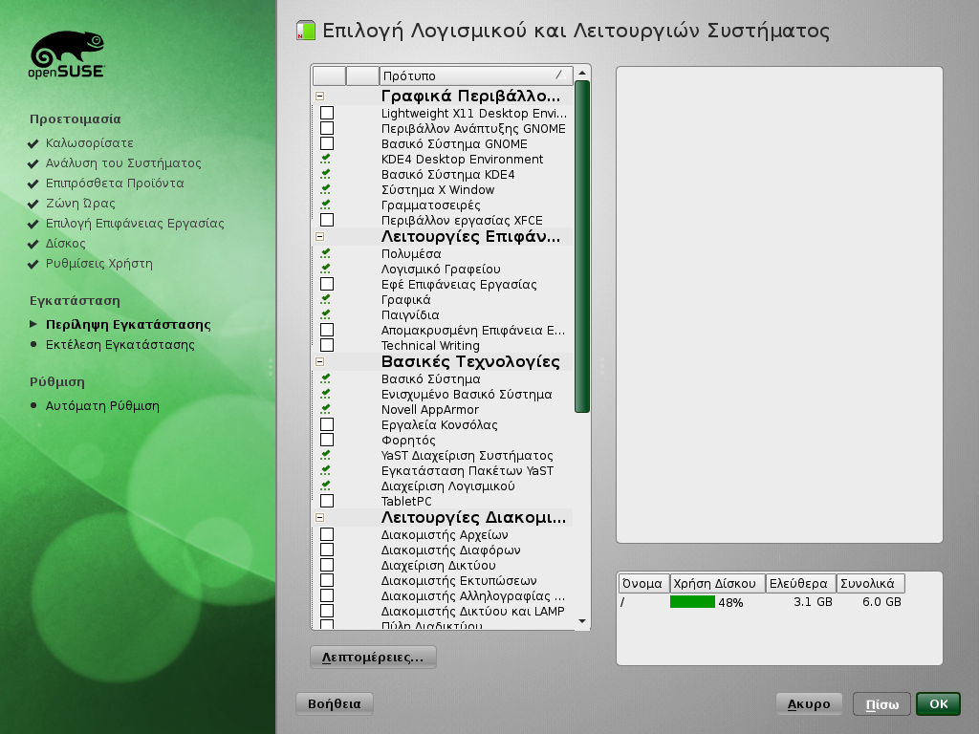Click install checkmark icon for Γραμματοσειρές
Screen dimensions: 979x734
[x=325, y=205]
